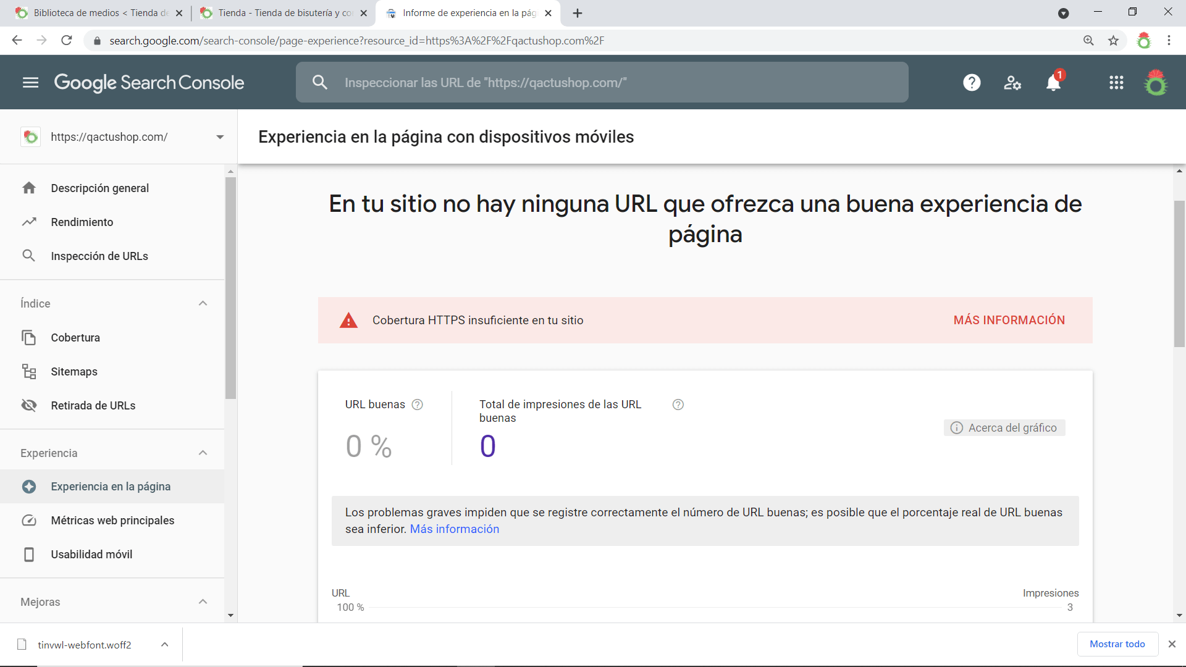Image resolution: width=1186 pixels, height=667 pixels.
Task: Click the sidebar scrollbar thumb
Action: click(230, 288)
